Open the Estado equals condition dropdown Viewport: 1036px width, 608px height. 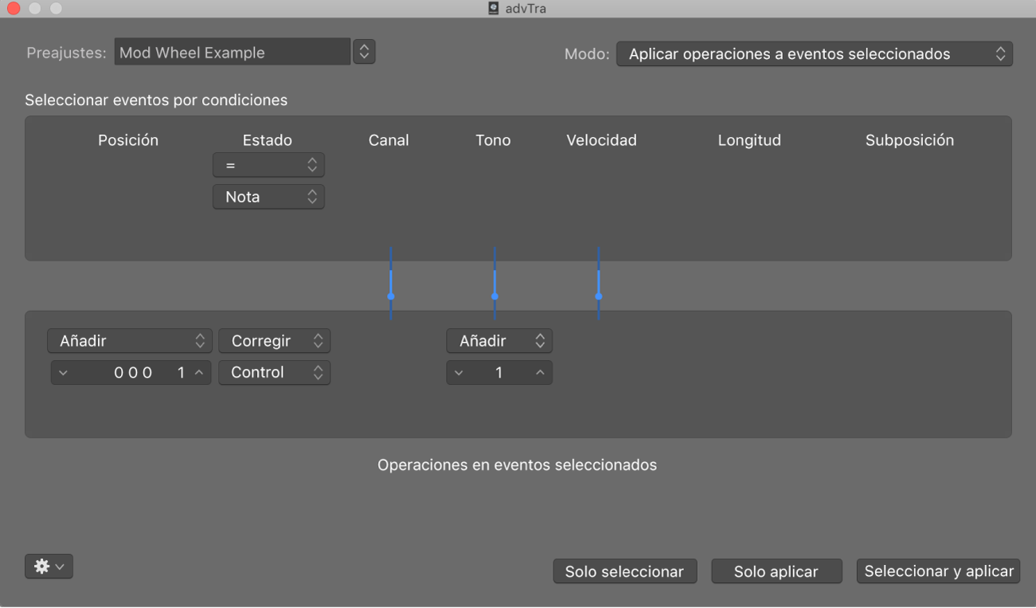[268, 165]
